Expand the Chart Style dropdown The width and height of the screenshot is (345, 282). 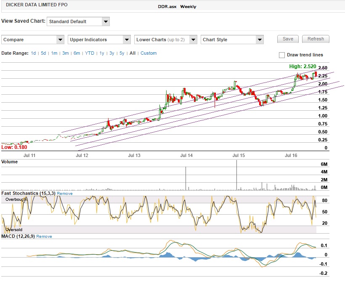pyautogui.click(x=232, y=40)
